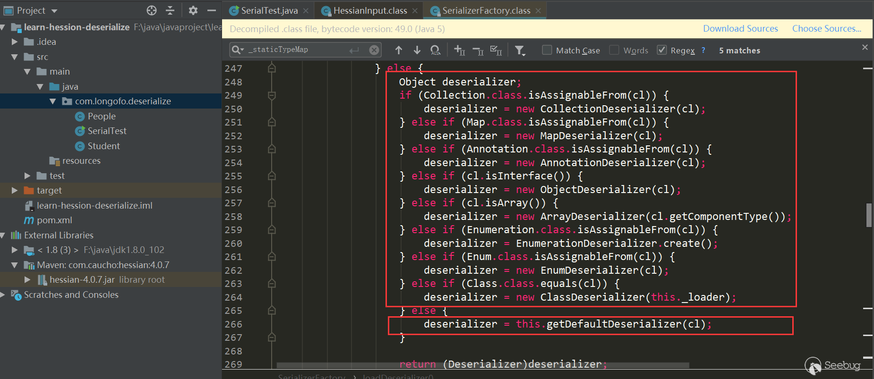Screen dimensions: 874x379
Task: Collapse Maven com.caucho:hessian:4.0.7 node
Action: pos(15,265)
